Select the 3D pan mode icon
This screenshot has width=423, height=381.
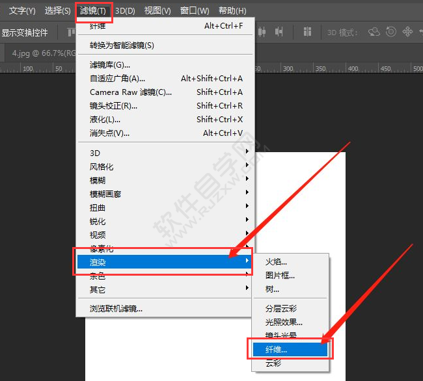coord(407,32)
